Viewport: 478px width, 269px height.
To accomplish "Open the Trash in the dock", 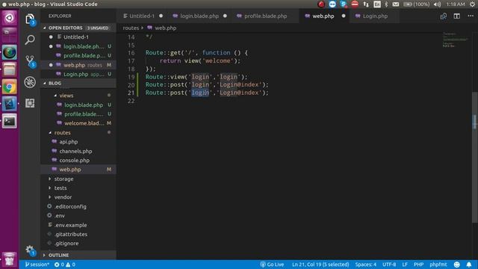I will pyautogui.click(x=10, y=259).
